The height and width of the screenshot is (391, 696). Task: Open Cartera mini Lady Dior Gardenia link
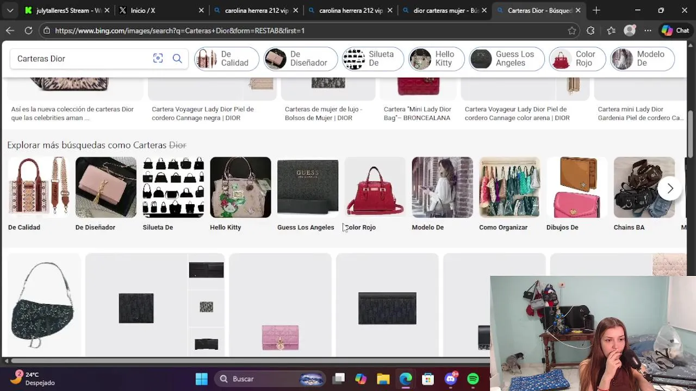tap(641, 113)
